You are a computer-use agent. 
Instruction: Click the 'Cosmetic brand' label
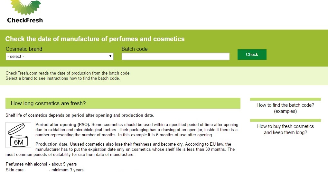pyautogui.click(x=24, y=49)
